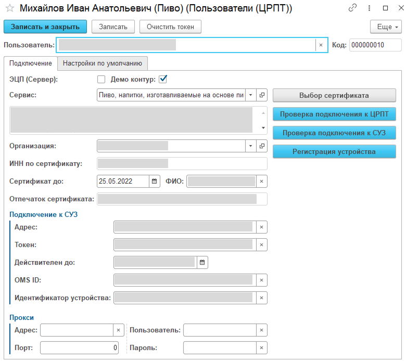Select the Подключение tab

(x=31, y=63)
